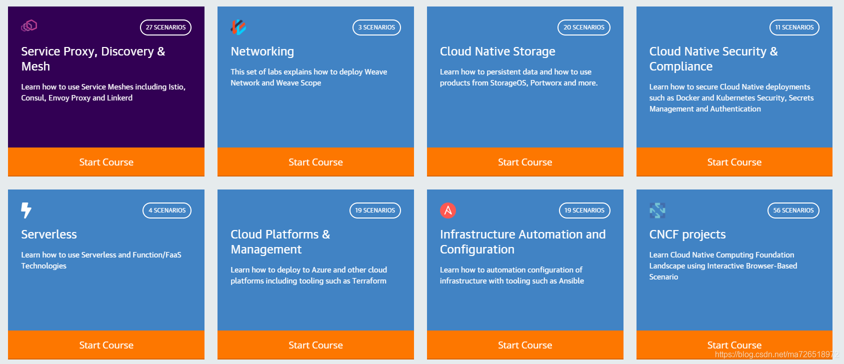
Task: Start the Serverless course
Action: tap(106, 345)
